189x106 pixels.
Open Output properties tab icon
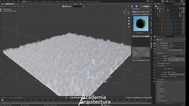pos(154,46)
